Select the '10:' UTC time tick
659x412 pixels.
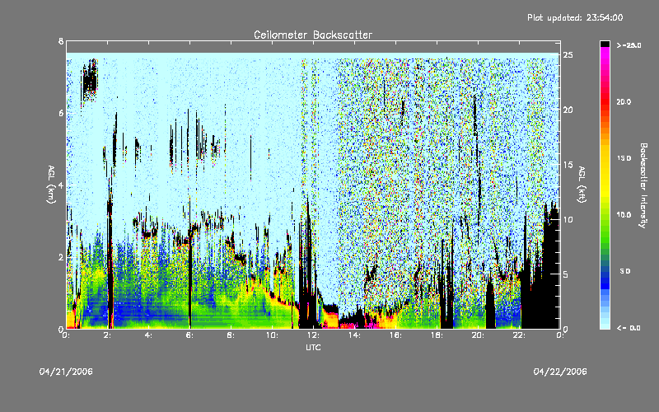click(x=271, y=335)
